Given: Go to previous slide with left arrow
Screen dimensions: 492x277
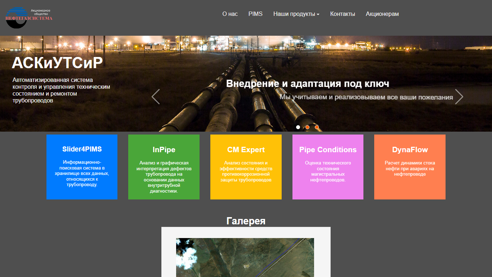Looking at the screenshot, I should pos(156,97).
